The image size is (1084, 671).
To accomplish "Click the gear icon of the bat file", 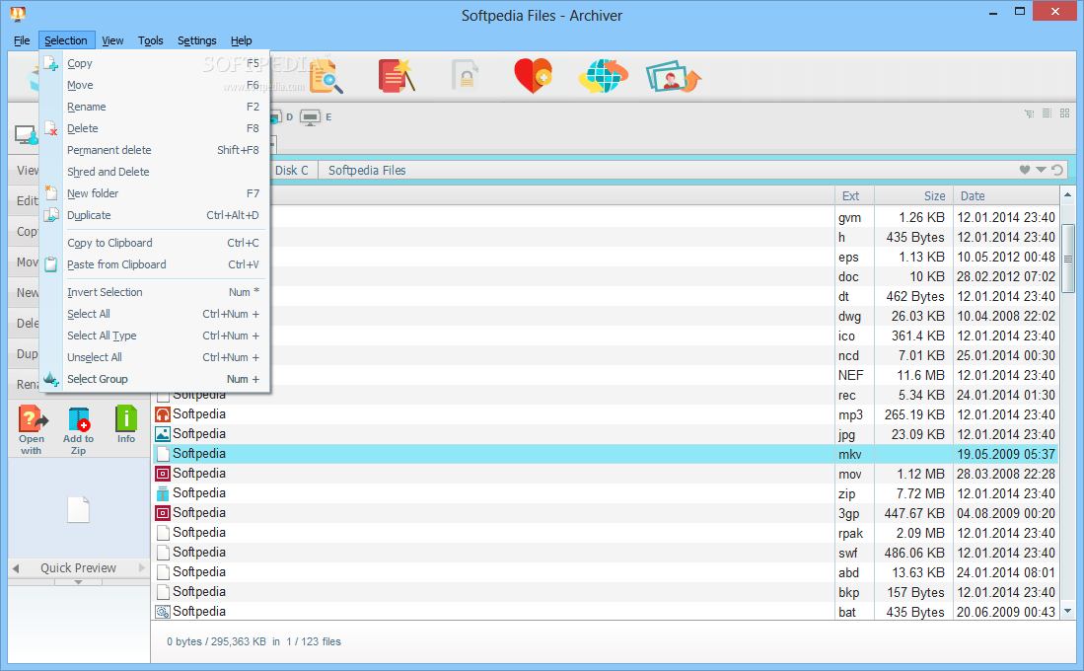I will pyautogui.click(x=163, y=612).
